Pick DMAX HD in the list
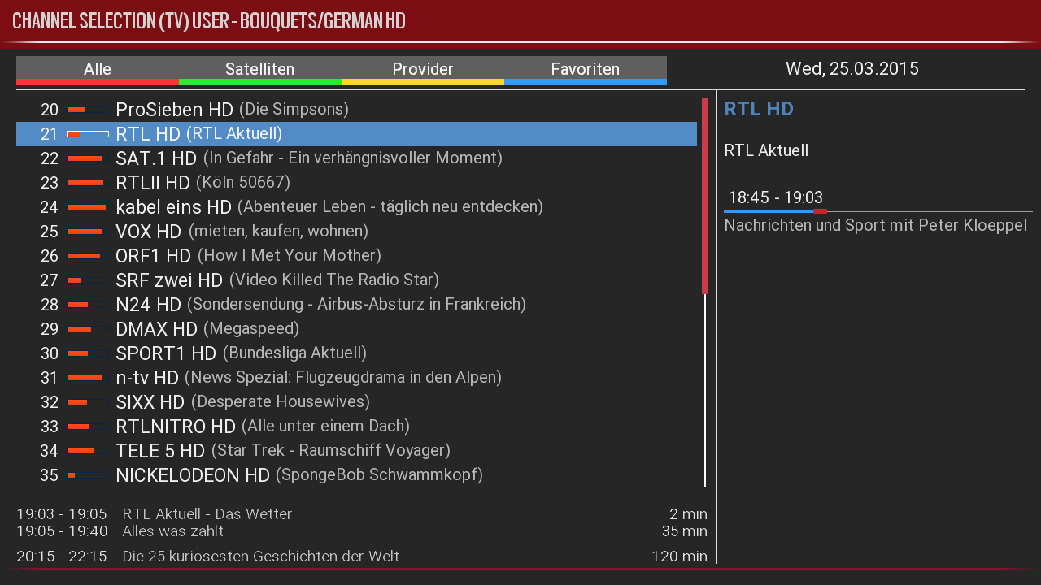Image resolution: width=1041 pixels, height=585 pixels. tap(356, 329)
